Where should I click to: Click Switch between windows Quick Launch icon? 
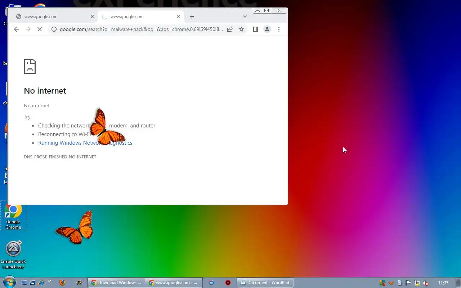pyautogui.click(x=32, y=283)
